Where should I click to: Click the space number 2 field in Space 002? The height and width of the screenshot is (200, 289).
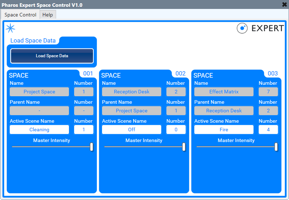tap(176, 92)
